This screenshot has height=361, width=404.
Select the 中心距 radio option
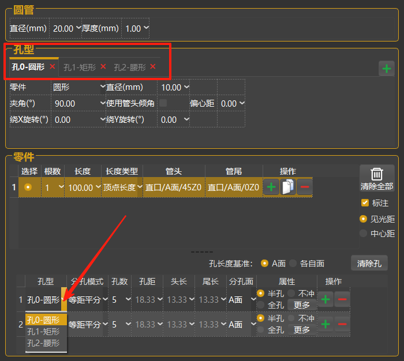tap(363, 234)
